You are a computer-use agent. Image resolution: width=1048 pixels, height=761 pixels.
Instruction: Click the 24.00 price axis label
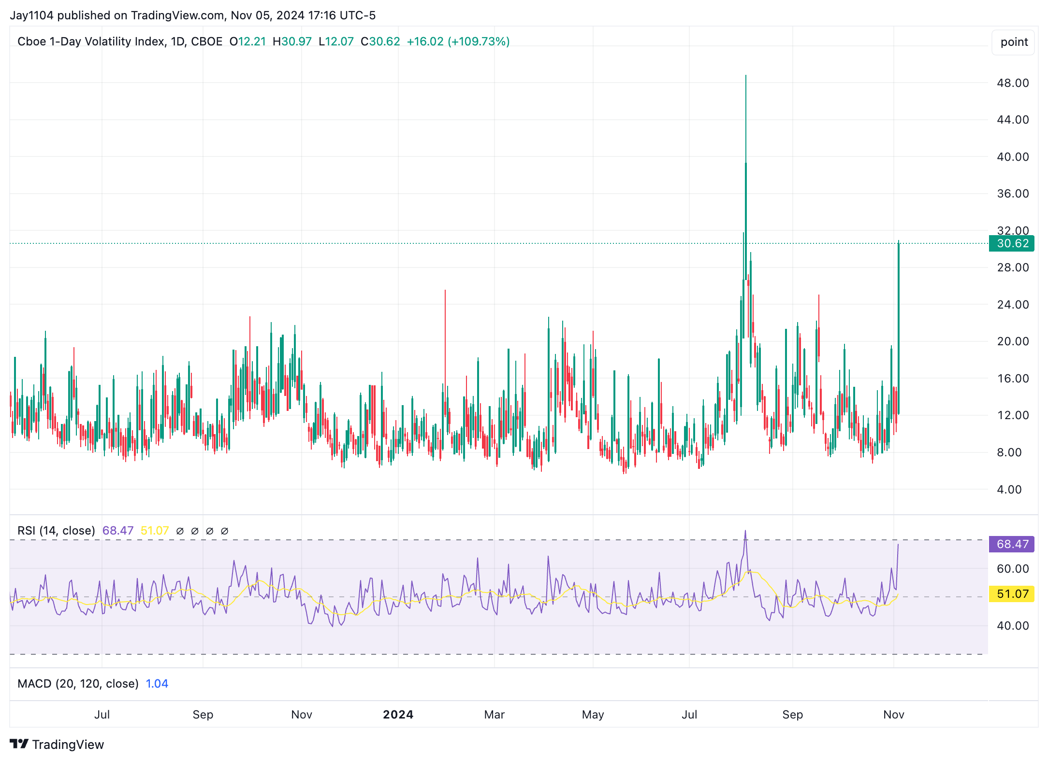(1013, 305)
